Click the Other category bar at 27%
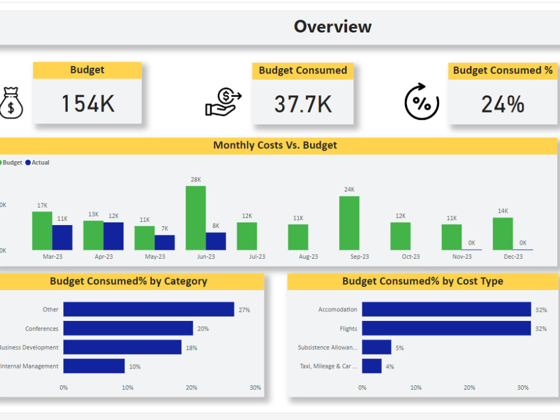This screenshot has height=420, width=560. pyautogui.click(x=148, y=309)
